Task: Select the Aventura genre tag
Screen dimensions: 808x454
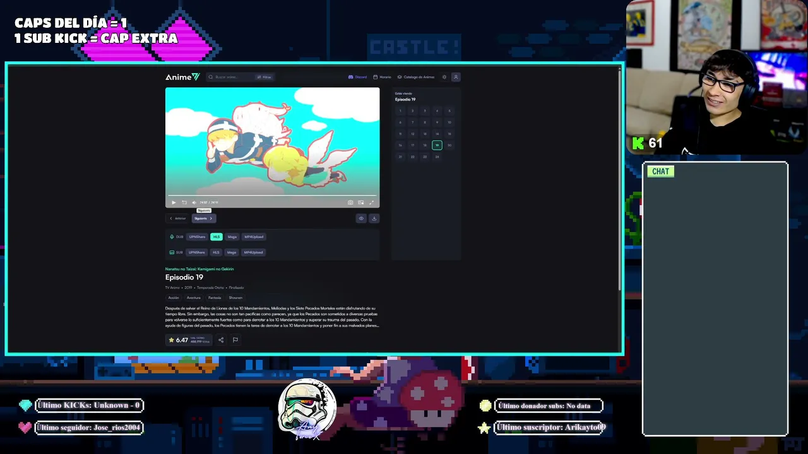Action: click(194, 298)
